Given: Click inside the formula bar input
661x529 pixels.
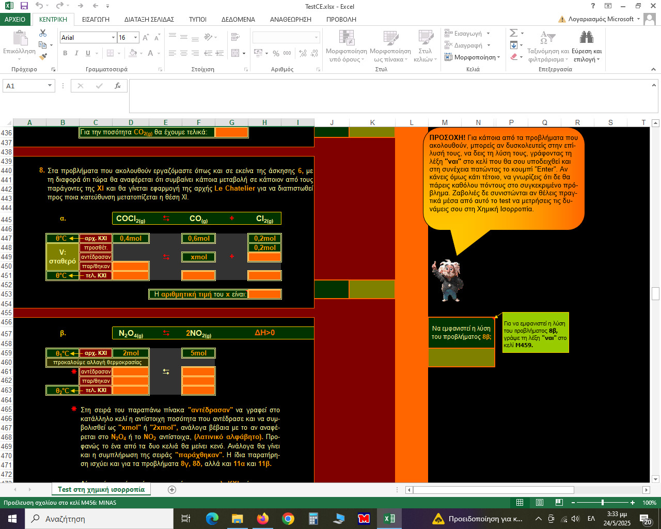Looking at the screenshot, I should [x=392, y=96].
